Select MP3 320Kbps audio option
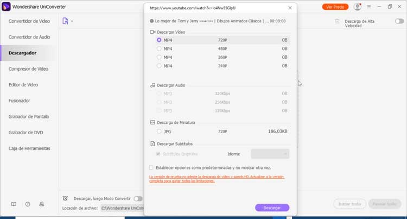407x219 pixels. coord(159,93)
